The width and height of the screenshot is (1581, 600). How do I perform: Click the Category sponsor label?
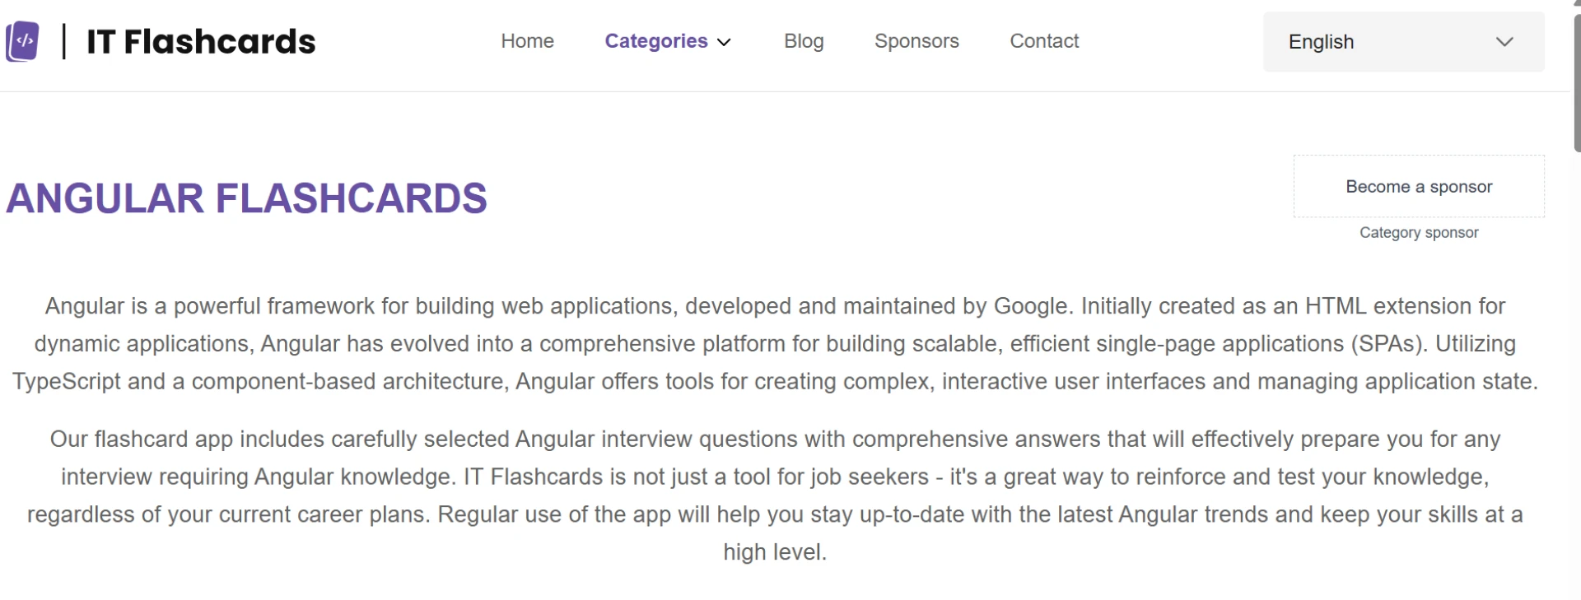(1419, 233)
